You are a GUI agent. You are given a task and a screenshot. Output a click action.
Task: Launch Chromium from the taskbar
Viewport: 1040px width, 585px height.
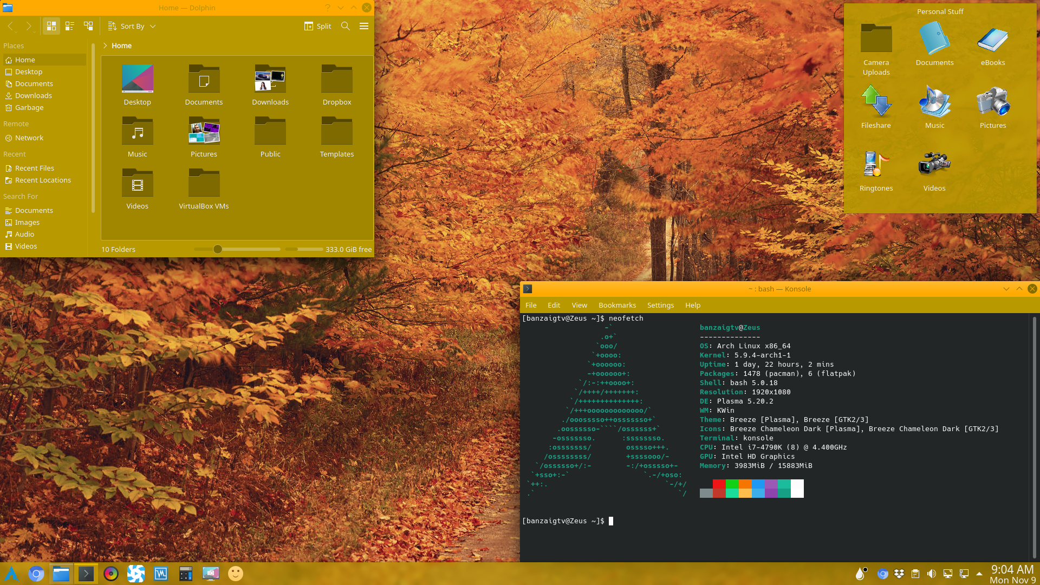36,574
